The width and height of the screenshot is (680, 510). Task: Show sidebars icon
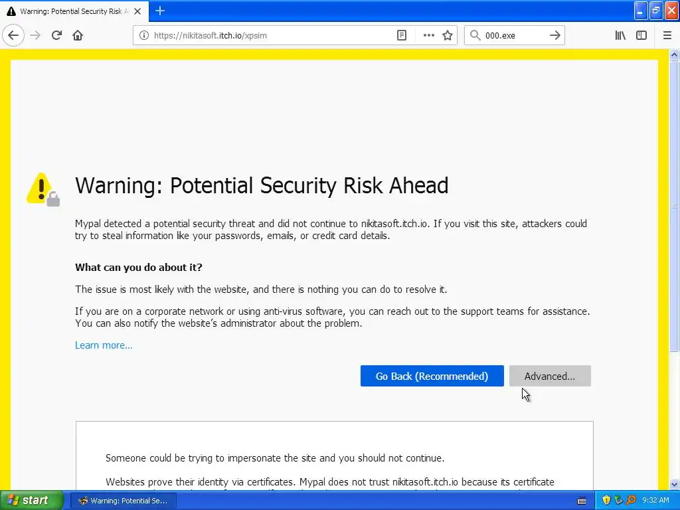[x=641, y=36]
